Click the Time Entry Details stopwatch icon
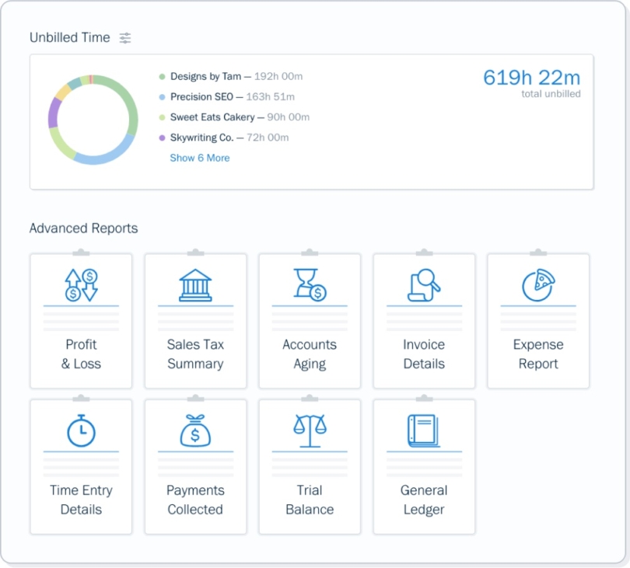The height and width of the screenshot is (568, 630). 81,431
